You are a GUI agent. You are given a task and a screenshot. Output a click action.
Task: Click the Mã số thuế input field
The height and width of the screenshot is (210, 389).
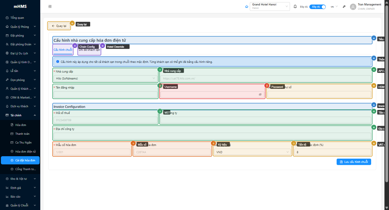click(105, 120)
